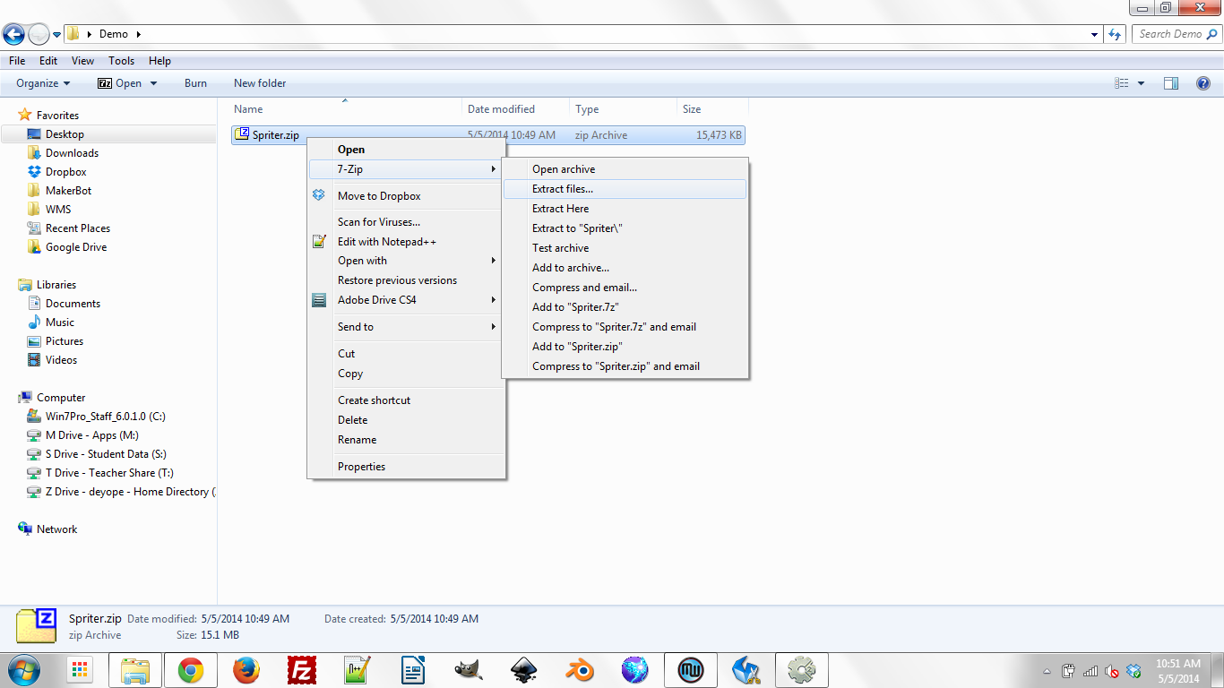1224x688 pixels.
Task: Click the Adobe Drive CS4 icon
Action: pos(319,300)
